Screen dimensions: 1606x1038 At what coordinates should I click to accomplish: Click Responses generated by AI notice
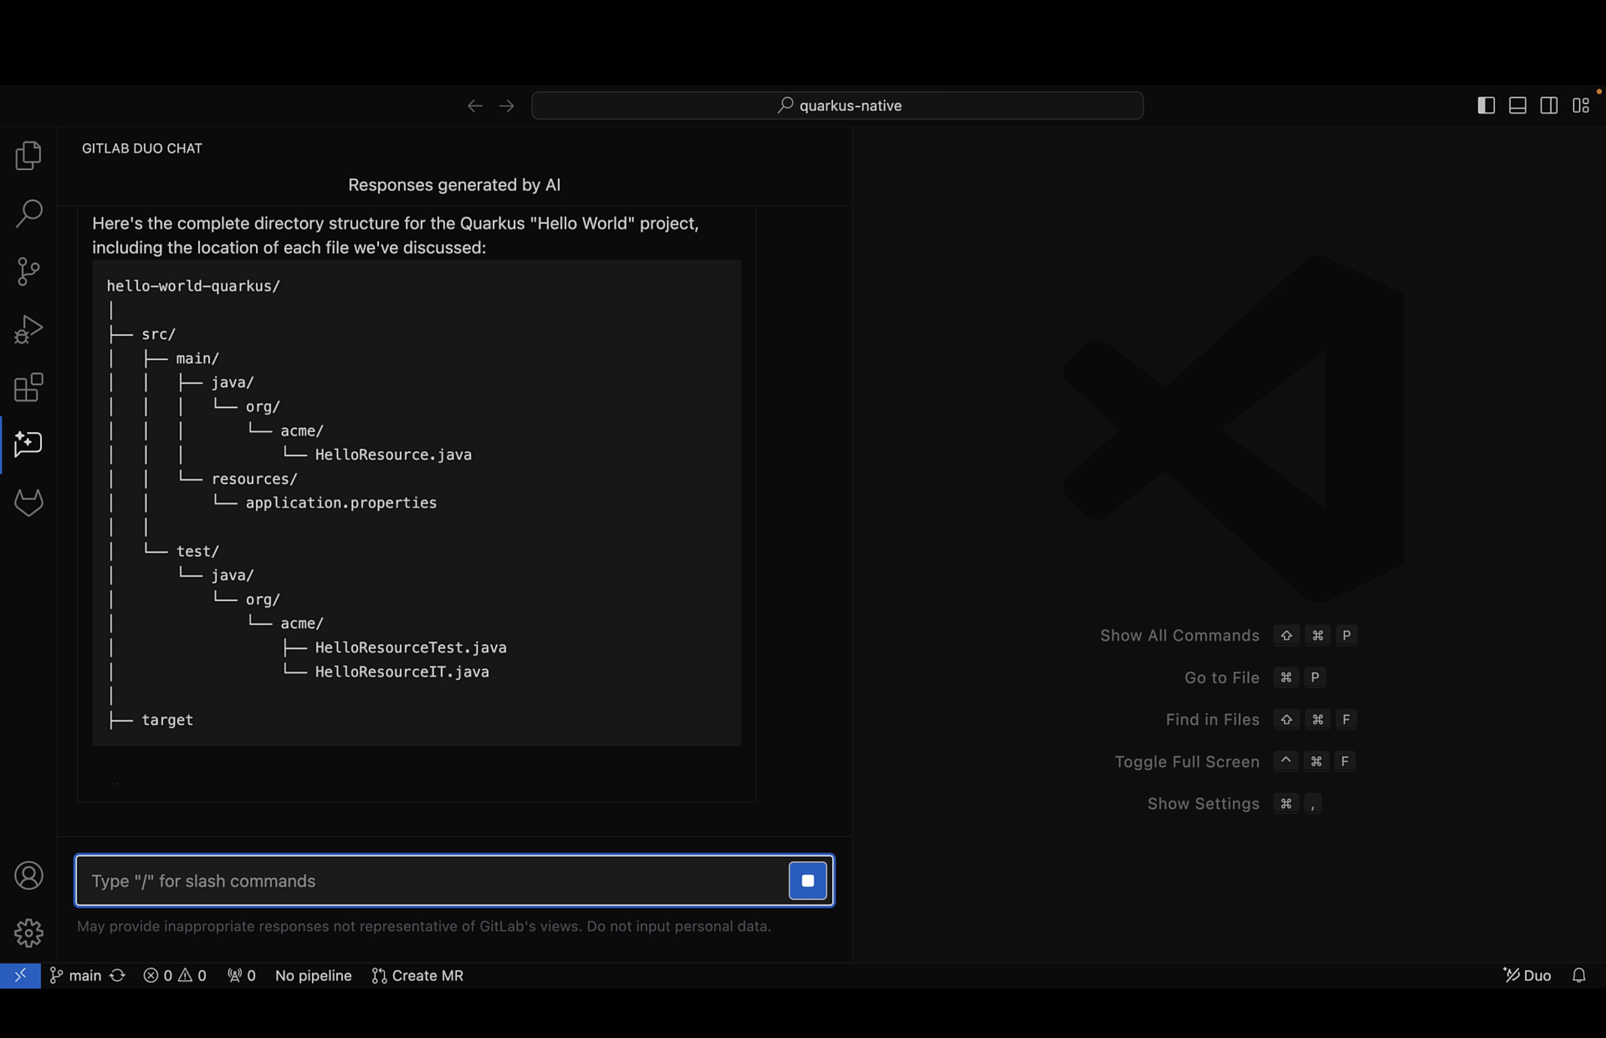click(x=454, y=185)
